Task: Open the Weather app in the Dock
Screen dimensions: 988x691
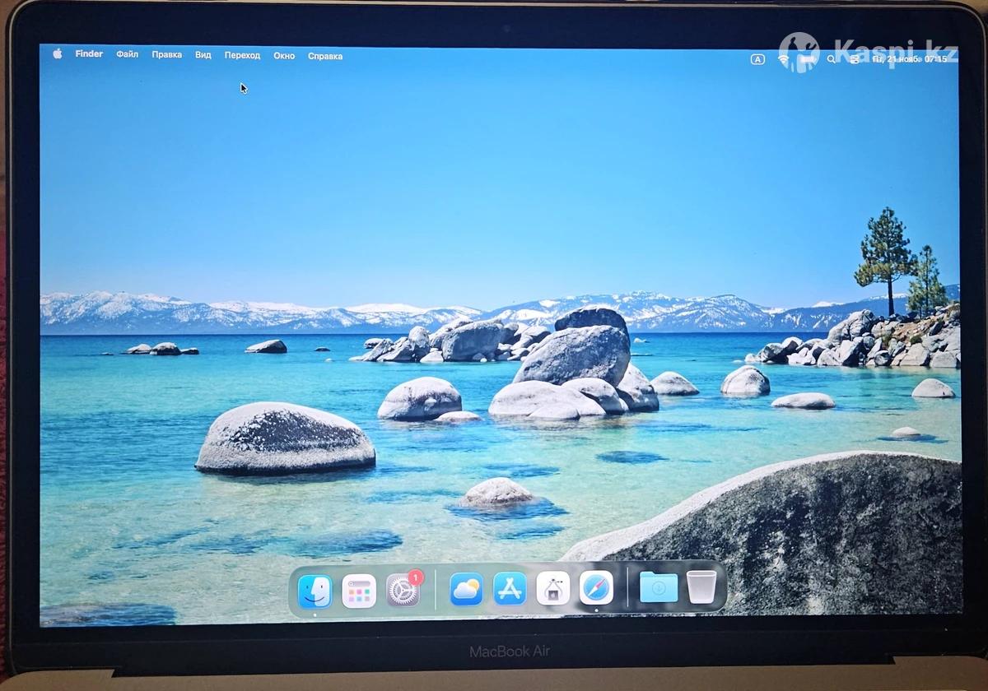Action: [466, 589]
